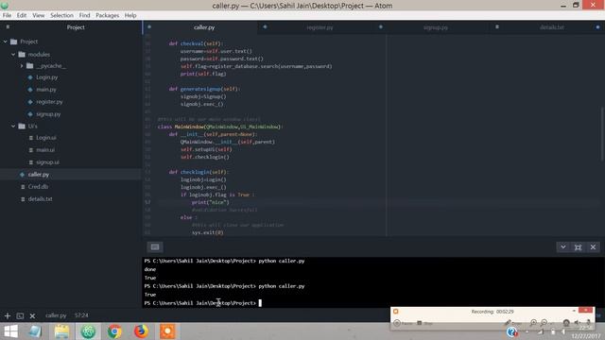Open the recorder toolbar dropdown arrow

tap(574, 311)
